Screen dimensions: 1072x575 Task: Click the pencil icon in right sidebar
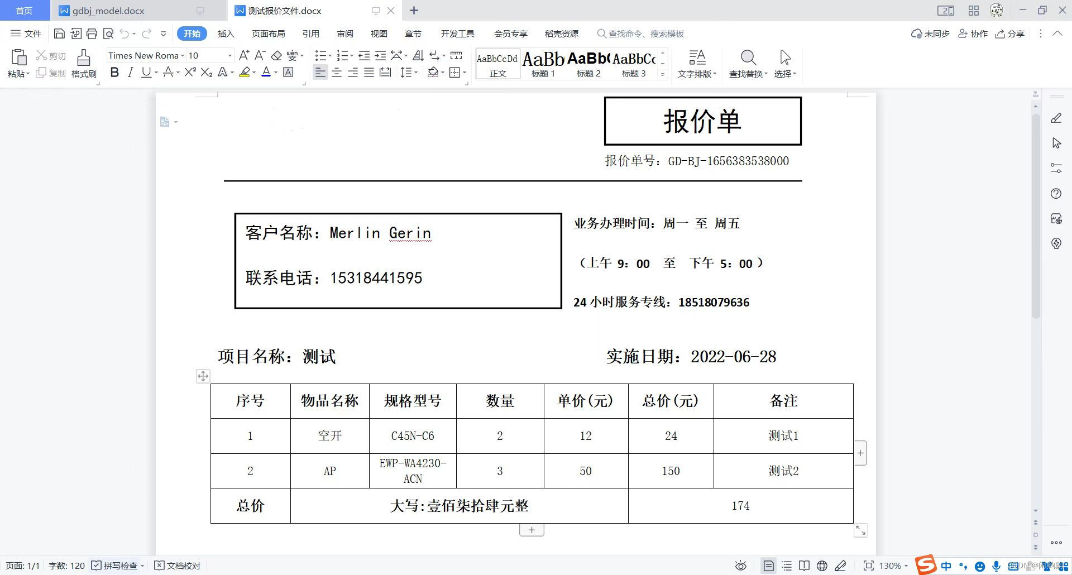(x=1056, y=118)
